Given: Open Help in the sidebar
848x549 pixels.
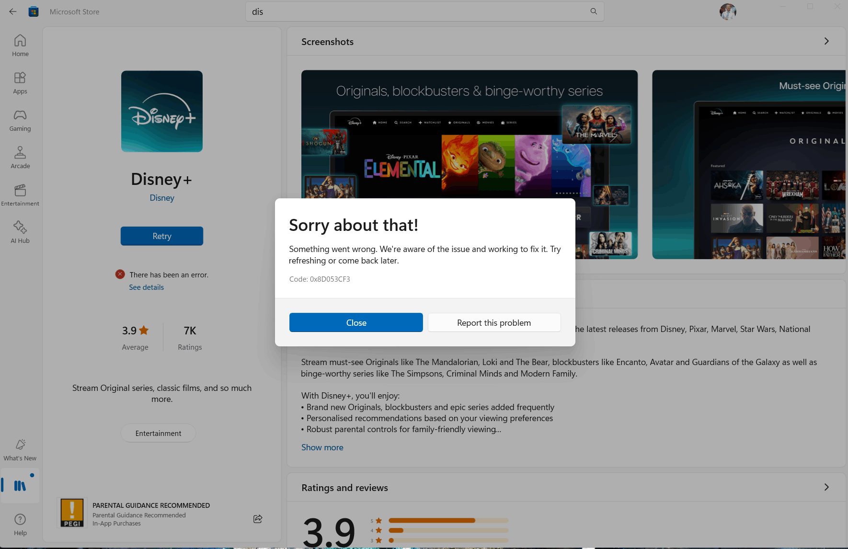Looking at the screenshot, I should (x=20, y=525).
